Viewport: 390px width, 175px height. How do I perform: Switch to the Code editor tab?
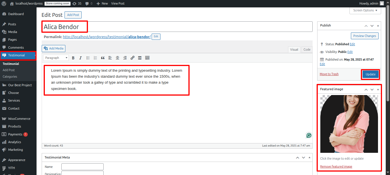click(x=307, y=50)
